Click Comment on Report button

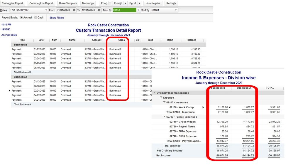pyautogui.click(x=41, y=3)
